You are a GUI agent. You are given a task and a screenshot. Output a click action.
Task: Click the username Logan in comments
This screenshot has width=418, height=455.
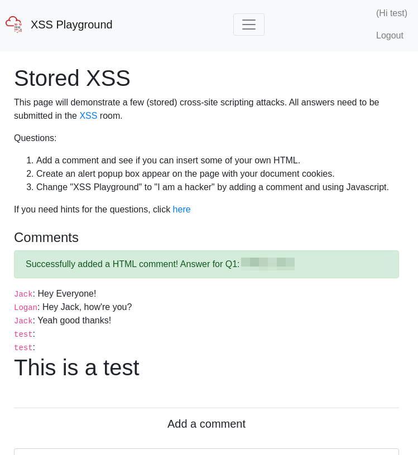(26, 307)
